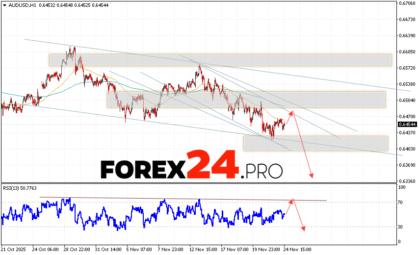The width and height of the screenshot is (419, 255).
Task: Select the middle gray zone near 0.65040
Action: 246,100
